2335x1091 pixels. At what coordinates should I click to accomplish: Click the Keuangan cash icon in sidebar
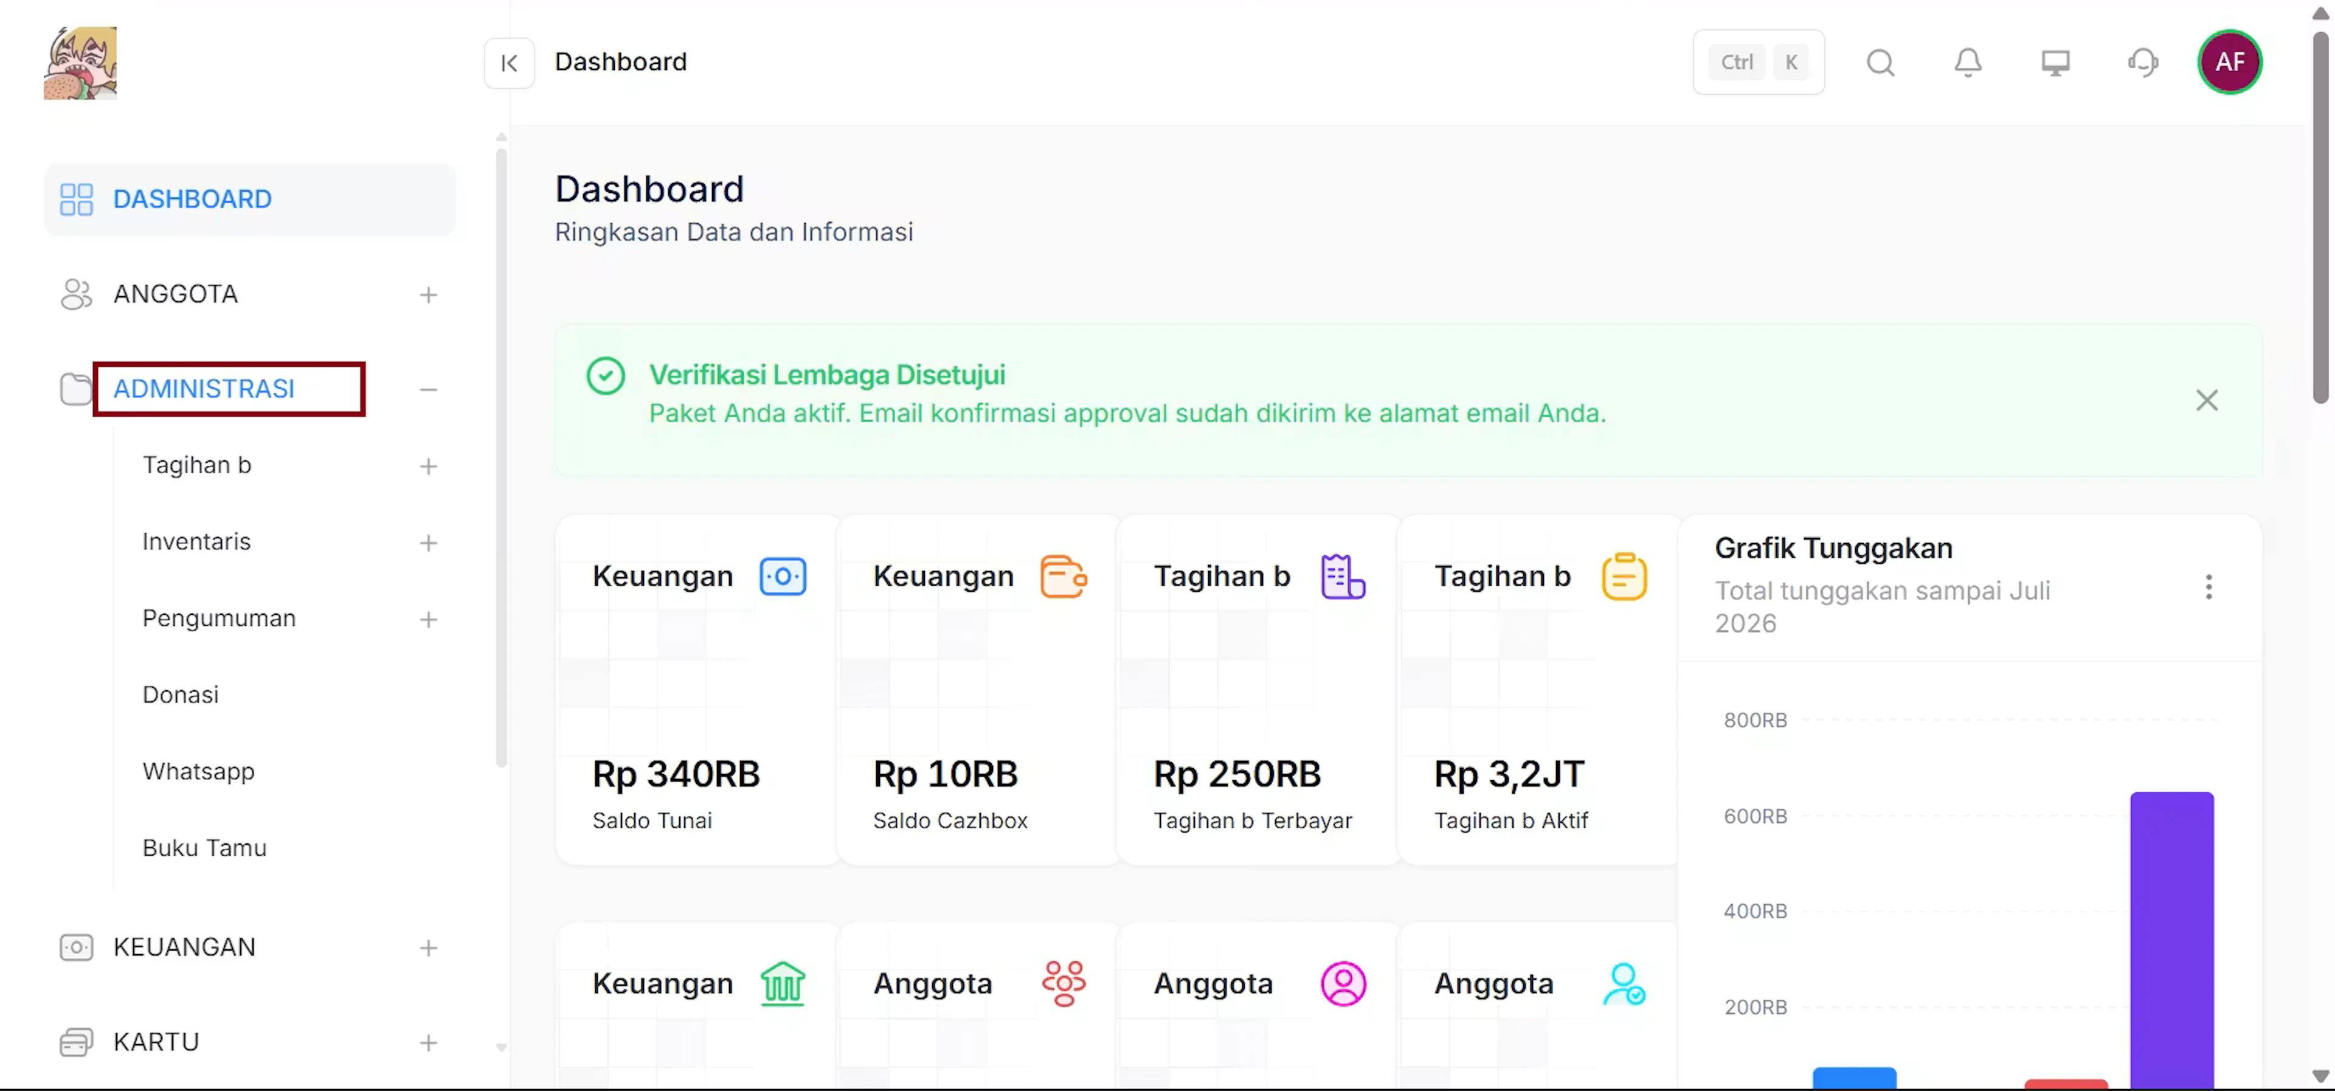[x=76, y=947]
